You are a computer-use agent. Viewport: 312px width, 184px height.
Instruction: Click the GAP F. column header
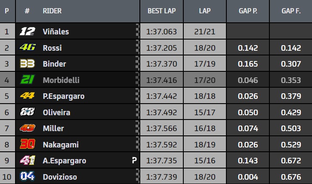pyautogui.click(x=291, y=11)
